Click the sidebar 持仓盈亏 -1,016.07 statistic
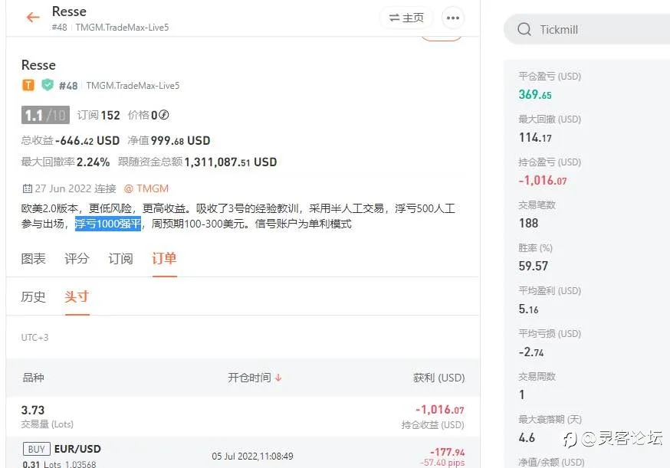The height and width of the screenshot is (468, 670). tap(543, 180)
